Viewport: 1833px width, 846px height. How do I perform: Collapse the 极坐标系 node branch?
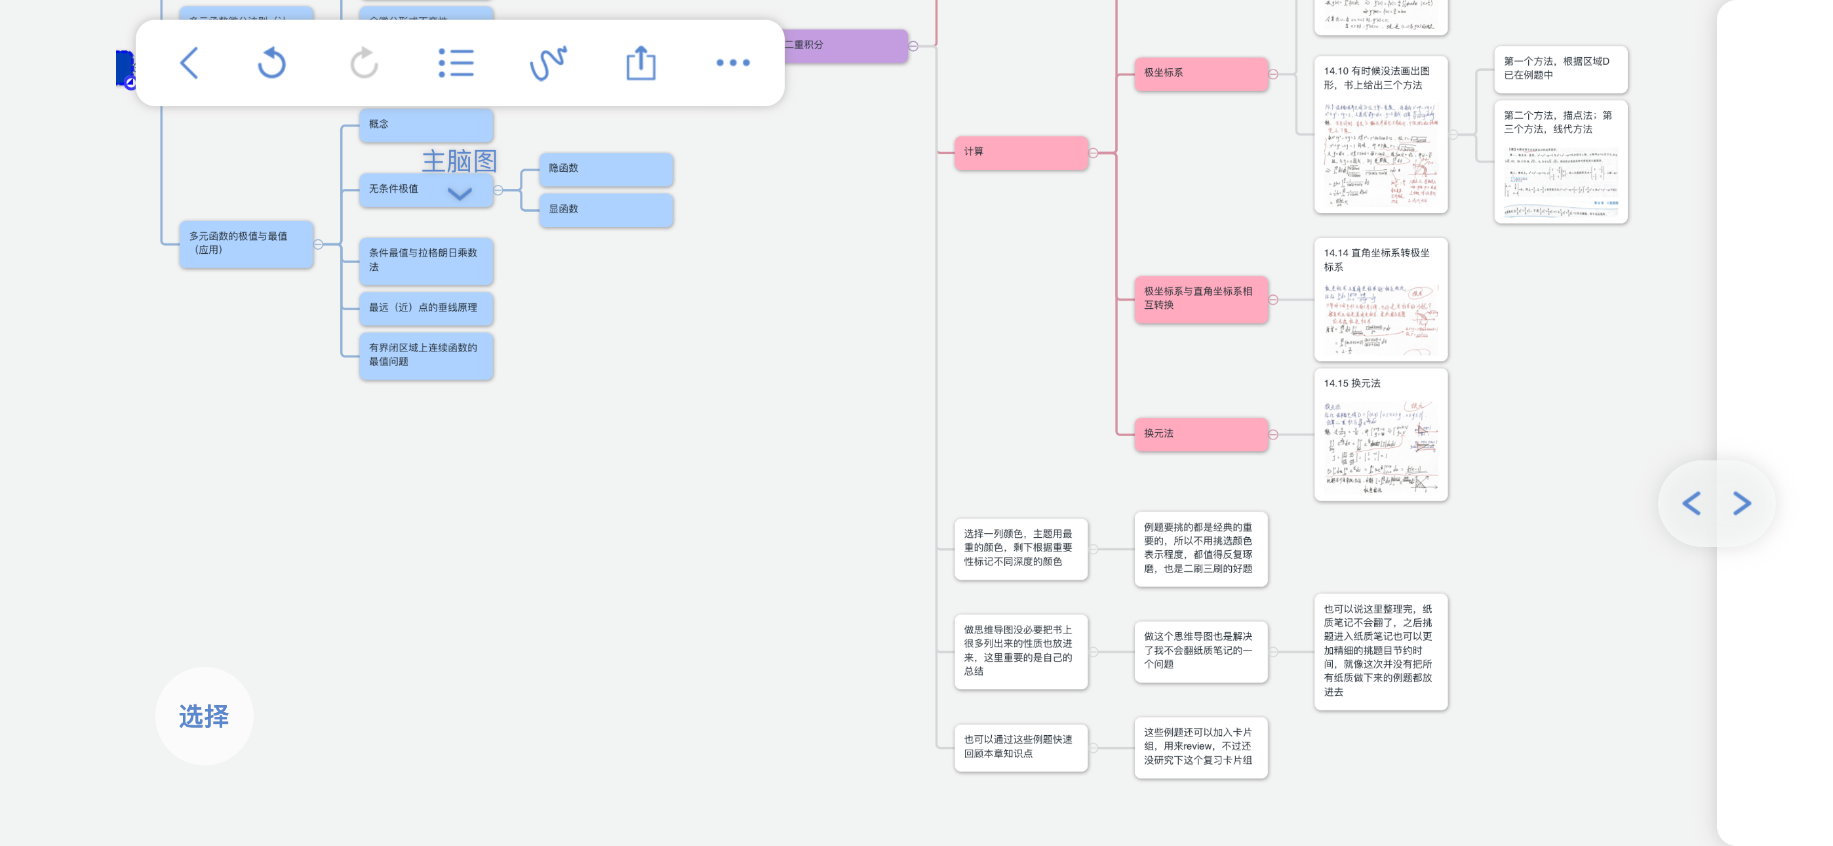[x=1273, y=74]
